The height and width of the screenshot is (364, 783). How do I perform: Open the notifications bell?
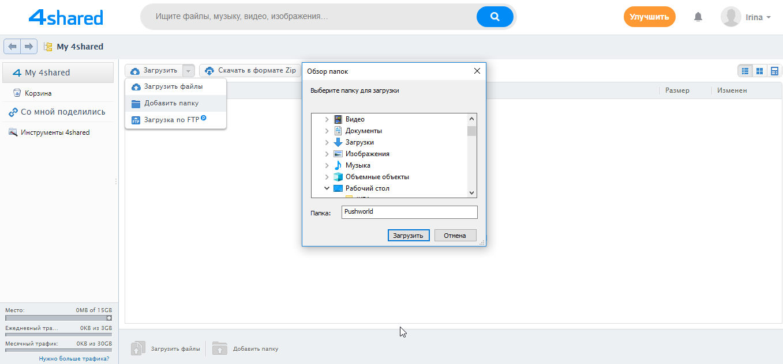click(698, 17)
